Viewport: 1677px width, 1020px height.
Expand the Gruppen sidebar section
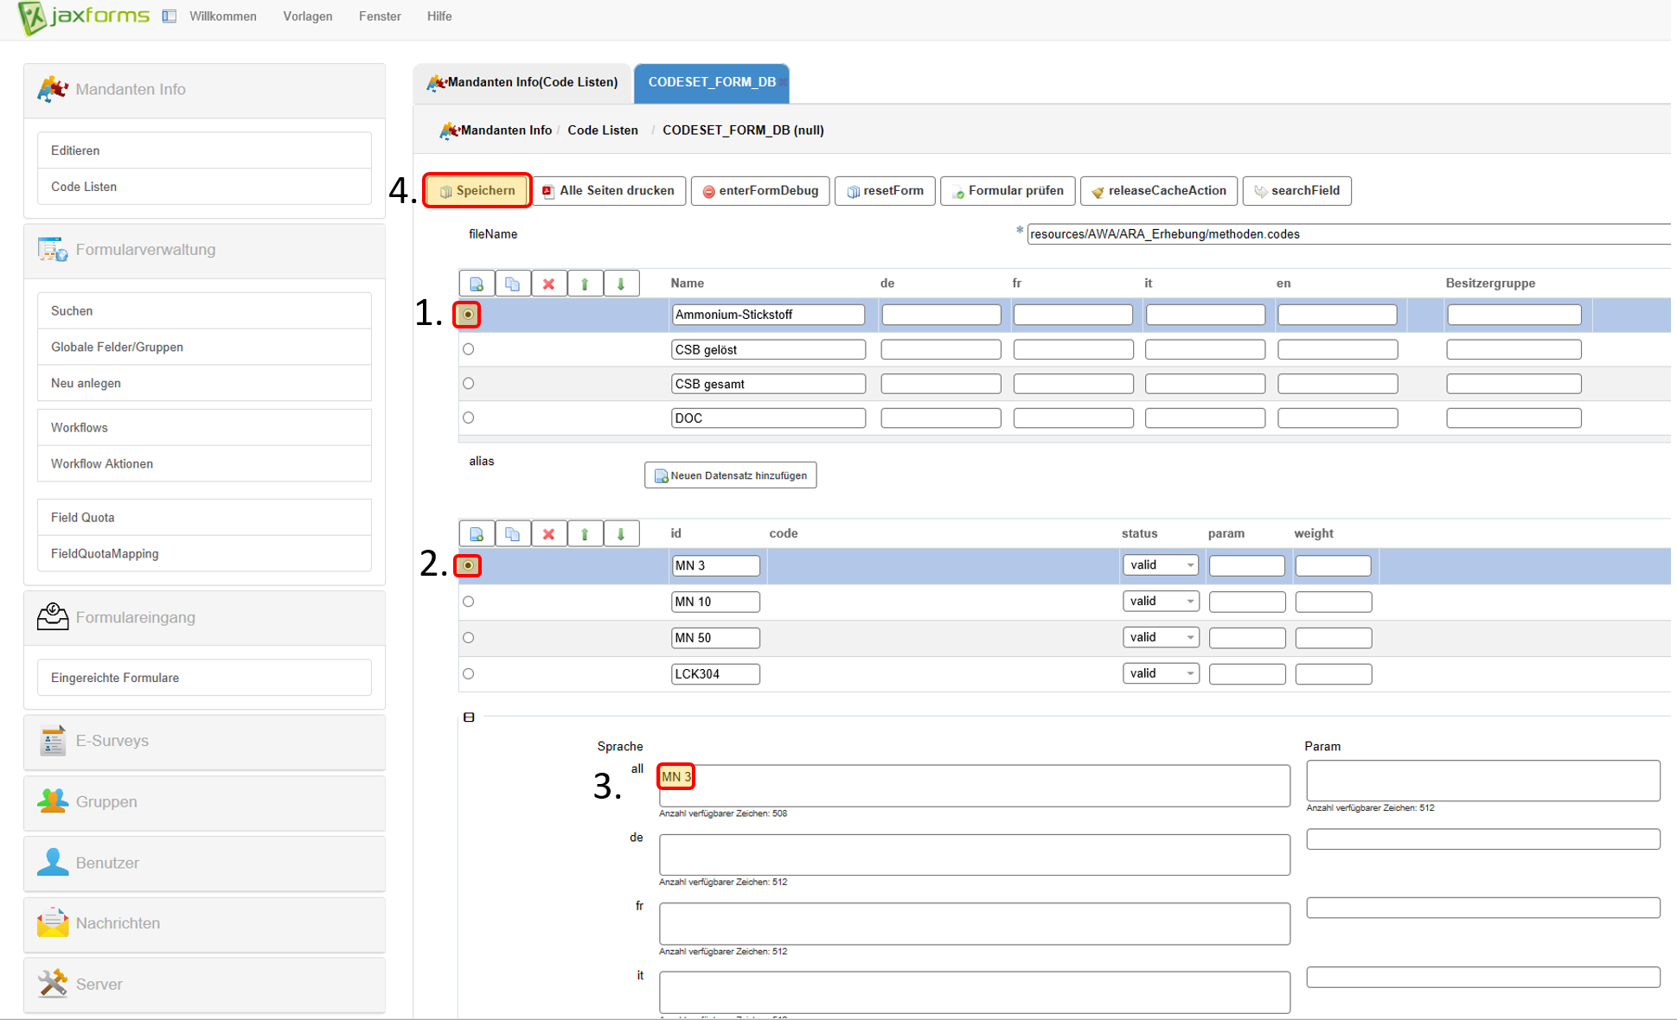(x=204, y=801)
